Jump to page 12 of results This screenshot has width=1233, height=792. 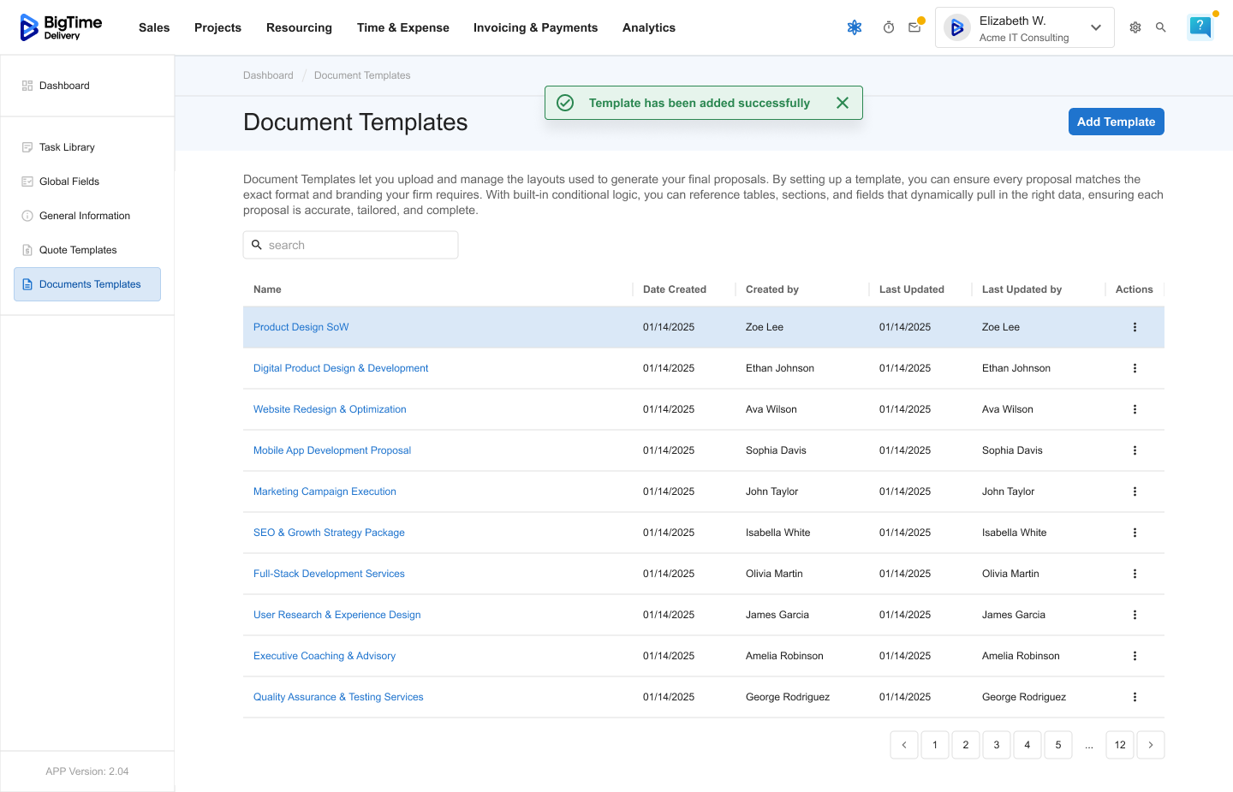1120,745
